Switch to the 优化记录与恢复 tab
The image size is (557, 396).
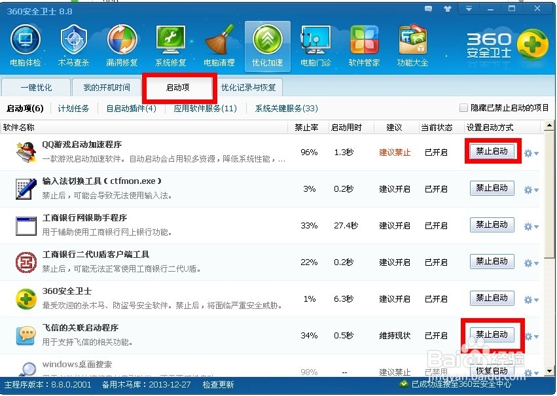coord(248,87)
